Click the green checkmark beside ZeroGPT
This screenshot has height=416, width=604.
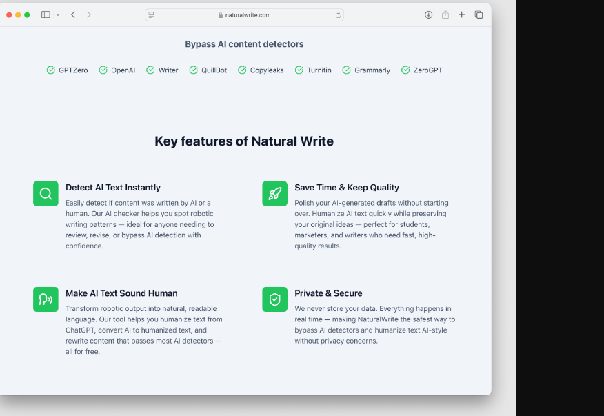pos(405,70)
